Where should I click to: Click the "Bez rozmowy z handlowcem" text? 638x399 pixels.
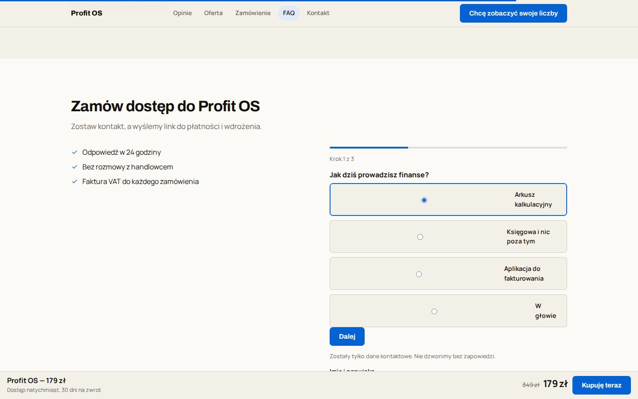(128, 167)
